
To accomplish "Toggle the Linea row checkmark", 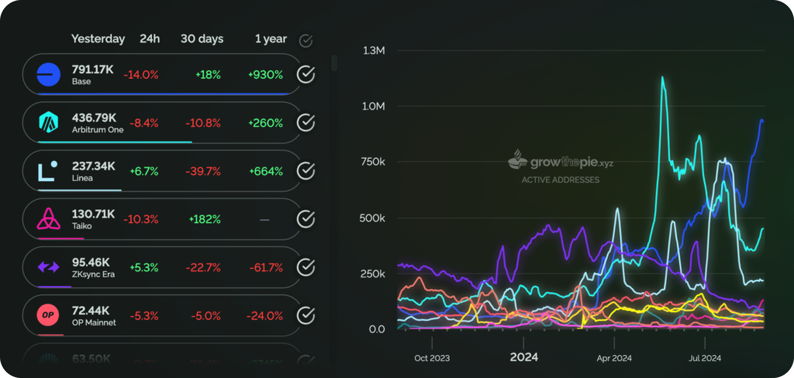I will pyautogui.click(x=306, y=171).
